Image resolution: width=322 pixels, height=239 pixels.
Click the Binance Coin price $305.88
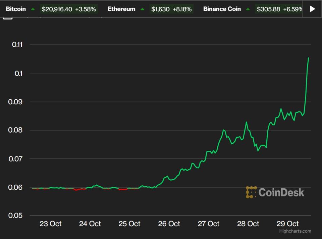pyautogui.click(x=268, y=9)
